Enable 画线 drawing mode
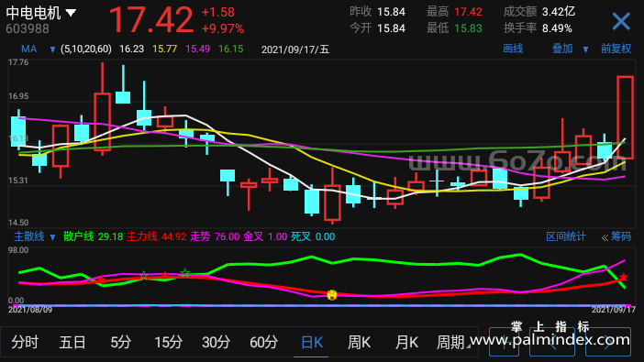 [x=513, y=49]
